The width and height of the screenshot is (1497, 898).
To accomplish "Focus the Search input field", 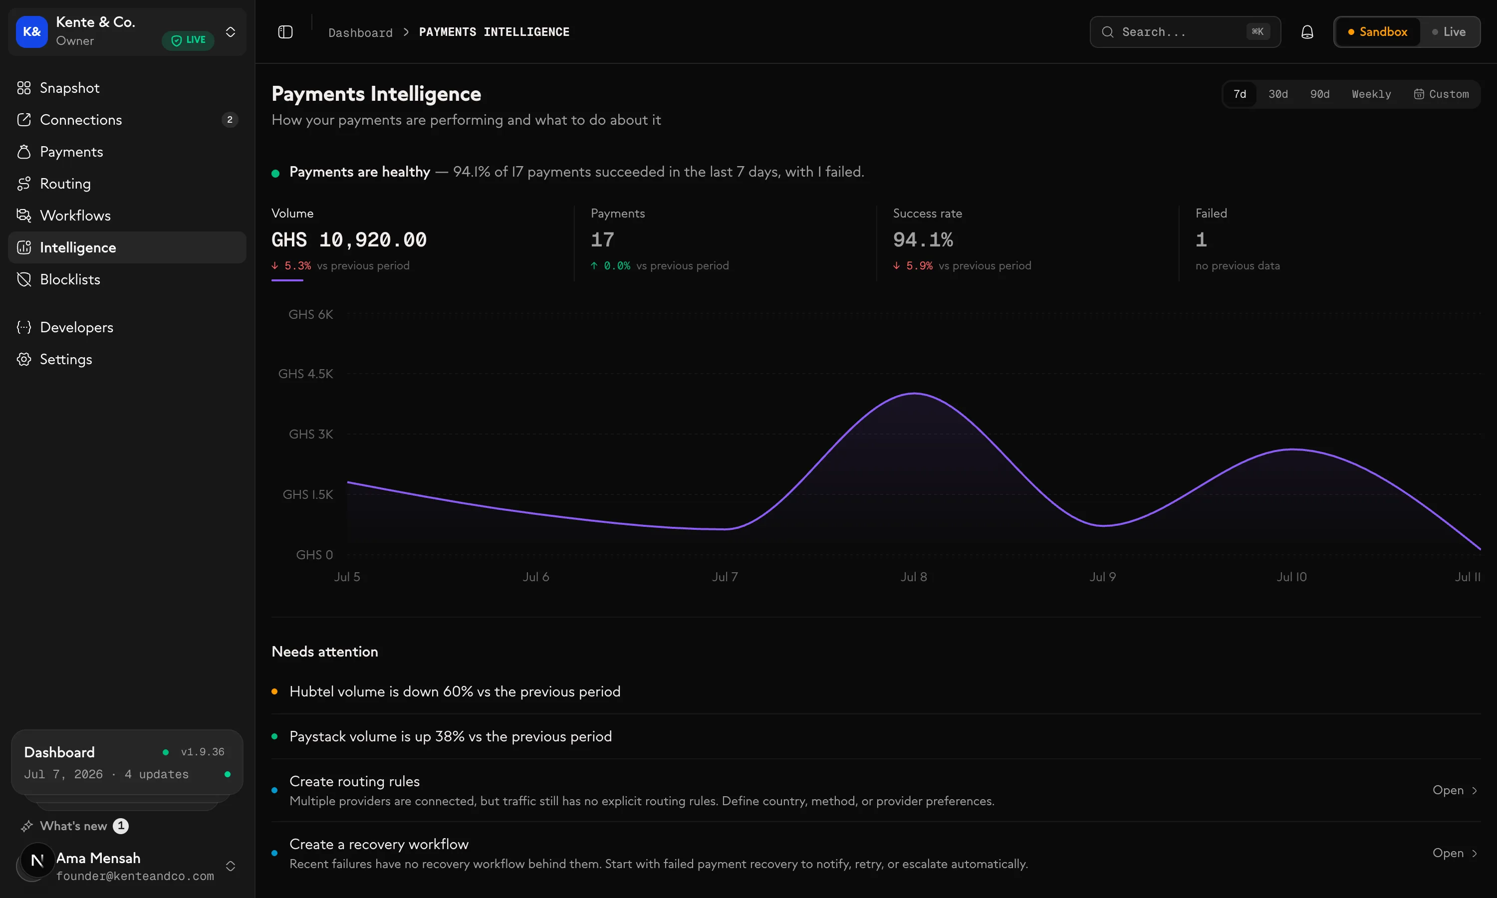I will 1185,32.
